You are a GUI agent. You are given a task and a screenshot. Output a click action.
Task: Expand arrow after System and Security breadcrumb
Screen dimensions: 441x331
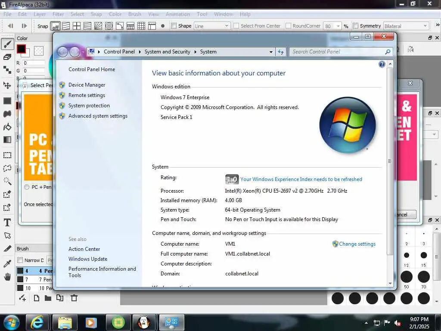point(195,52)
